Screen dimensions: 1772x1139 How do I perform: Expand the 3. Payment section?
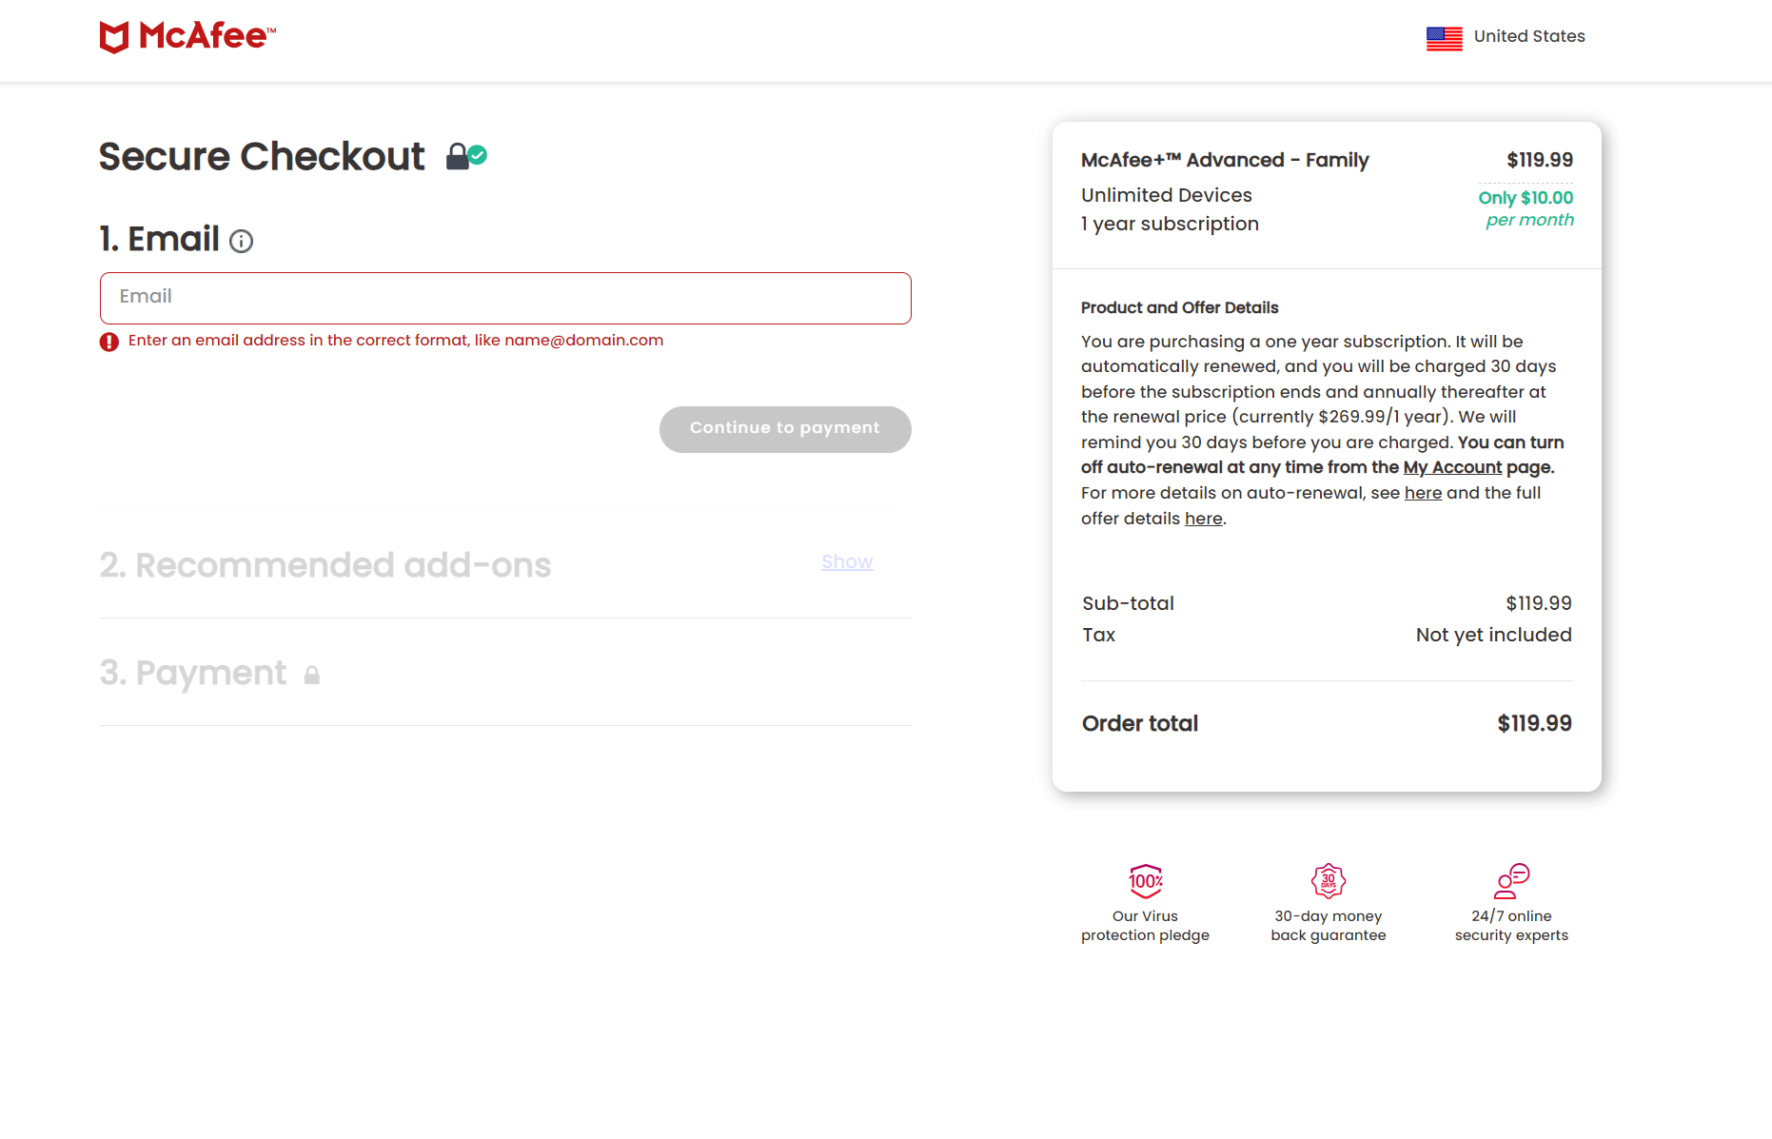[193, 673]
